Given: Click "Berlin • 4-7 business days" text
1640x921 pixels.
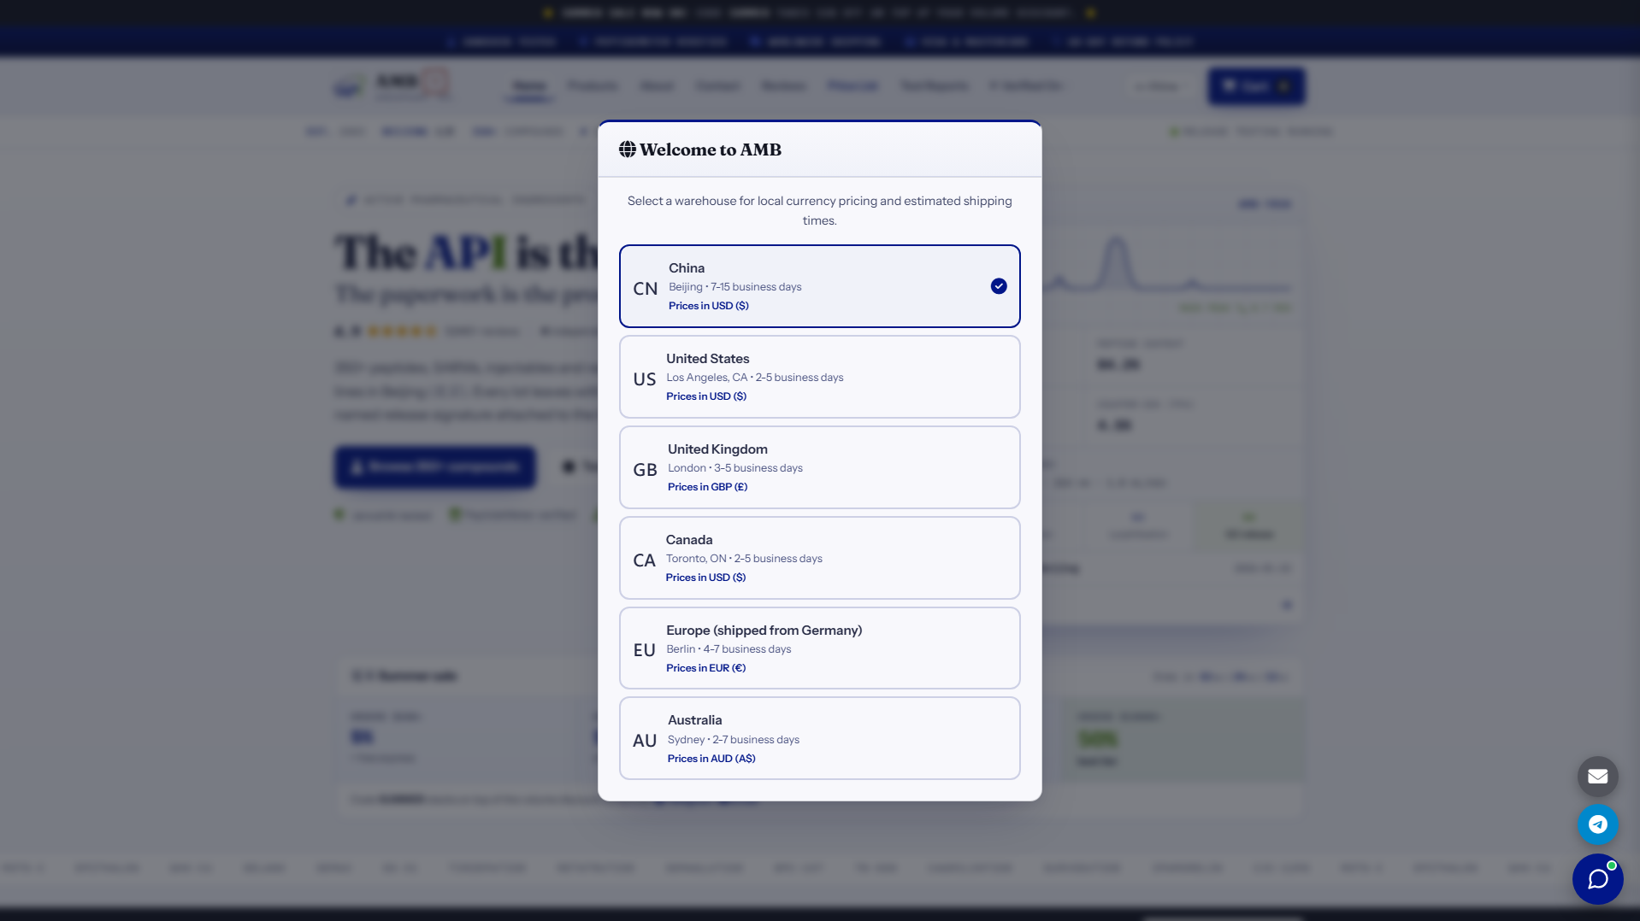Looking at the screenshot, I should [x=729, y=649].
